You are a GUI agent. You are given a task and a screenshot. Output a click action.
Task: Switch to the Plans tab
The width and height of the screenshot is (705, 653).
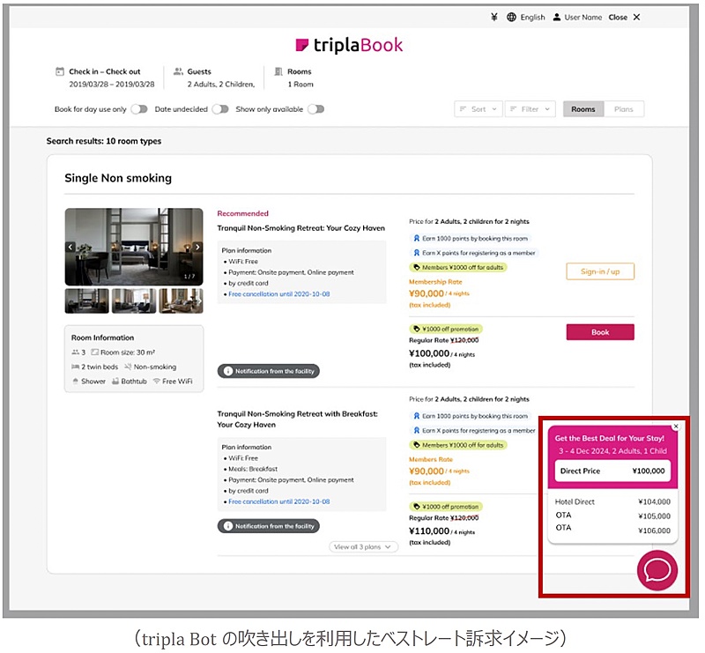624,109
